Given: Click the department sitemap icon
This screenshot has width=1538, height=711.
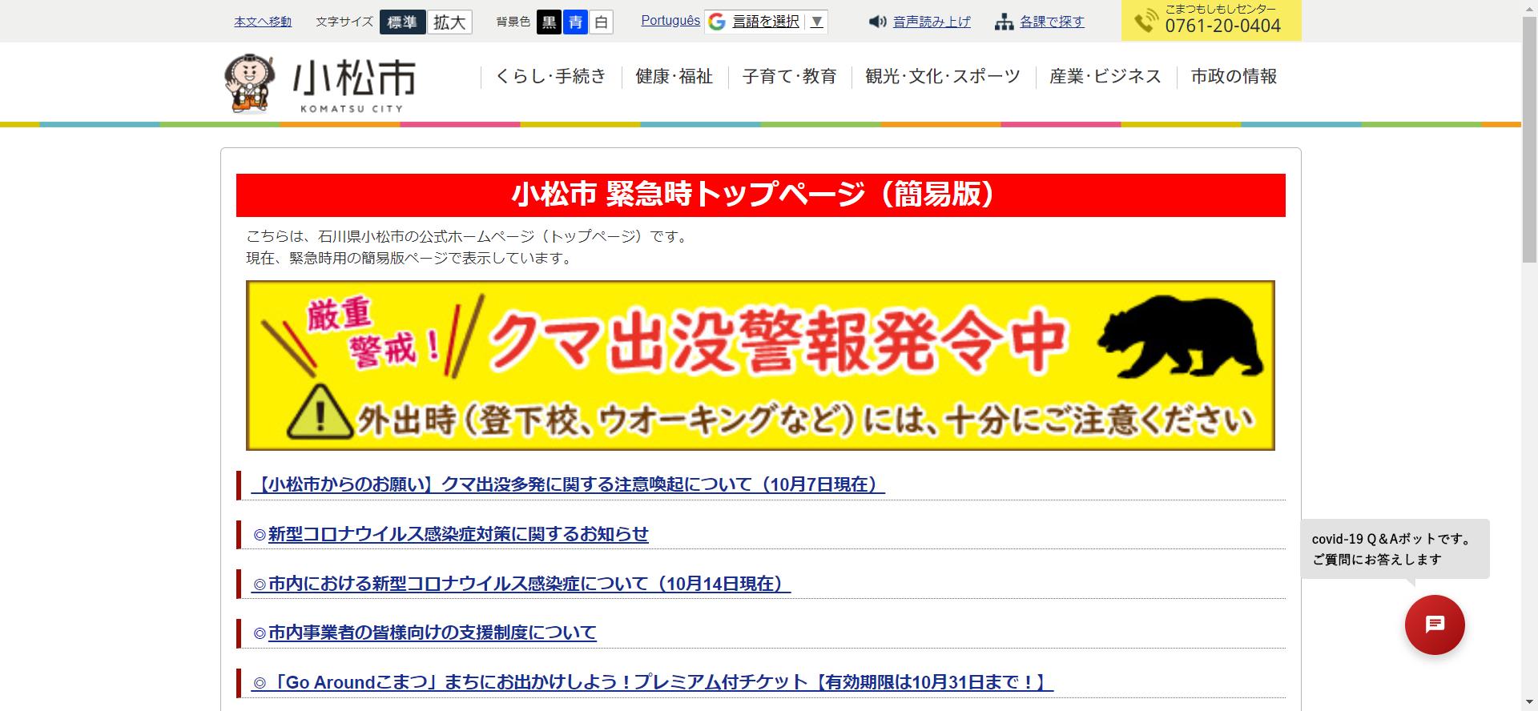Looking at the screenshot, I should click(x=1004, y=22).
